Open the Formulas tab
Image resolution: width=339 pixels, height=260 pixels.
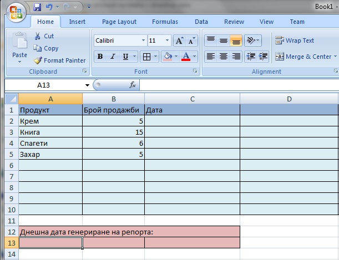[x=165, y=22]
